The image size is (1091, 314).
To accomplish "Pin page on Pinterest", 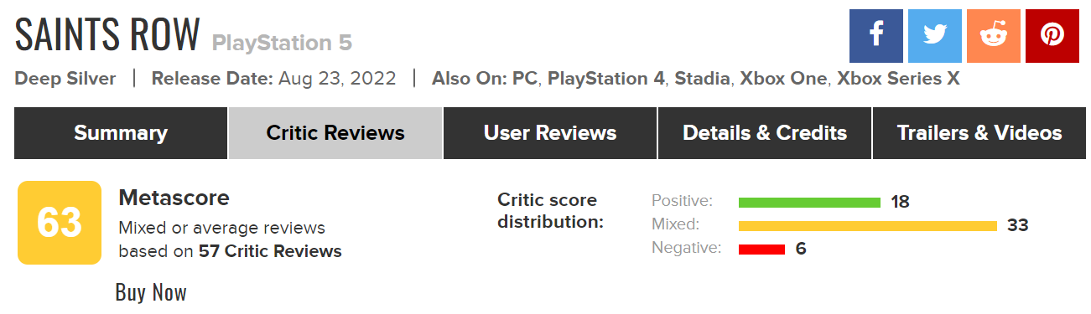I will [x=1052, y=35].
